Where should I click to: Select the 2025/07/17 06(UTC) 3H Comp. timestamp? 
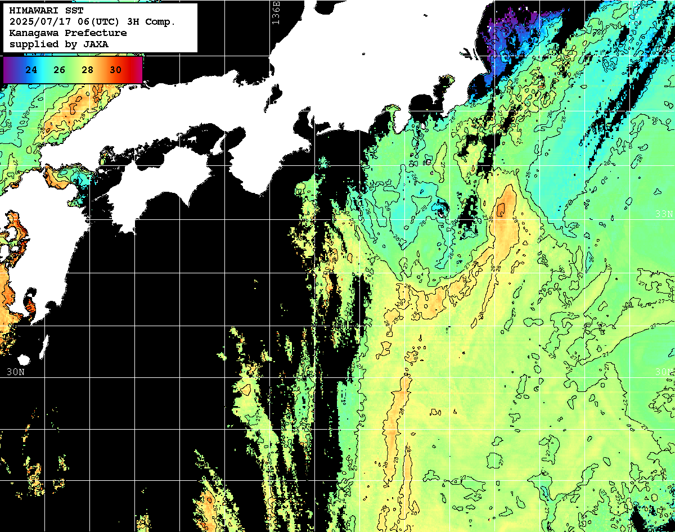93,22
